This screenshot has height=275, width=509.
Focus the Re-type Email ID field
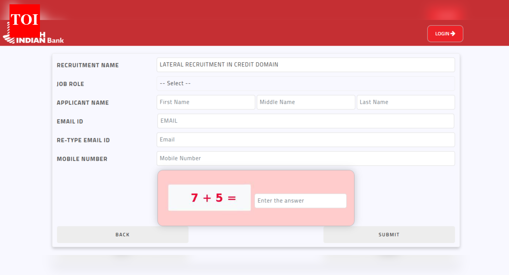click(x=305, y=140)
